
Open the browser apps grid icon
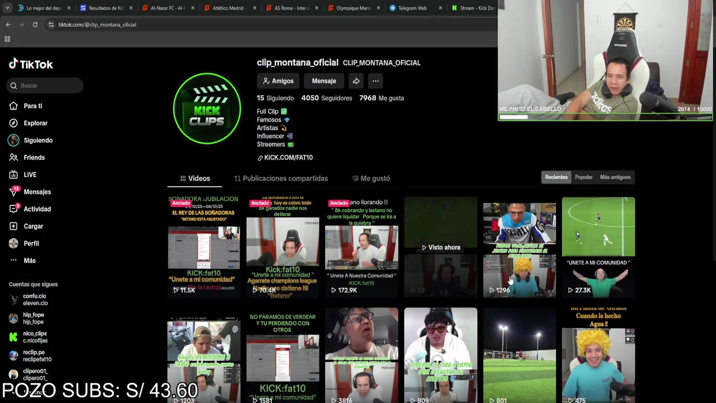7,39
